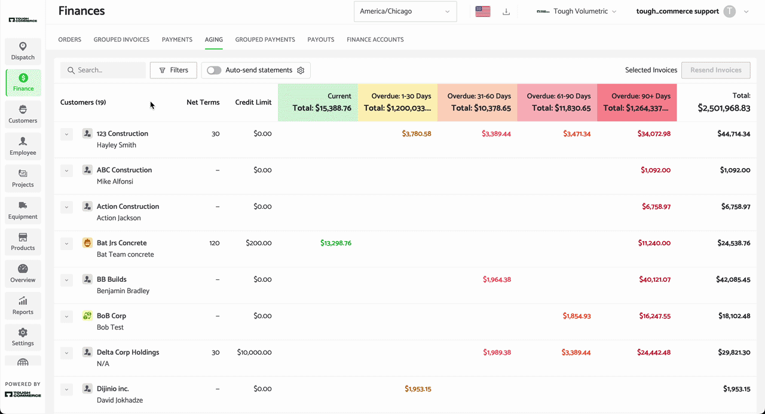Switch to the Payouts tab
This screenshot has width=765, height=414.
(321, 39)
